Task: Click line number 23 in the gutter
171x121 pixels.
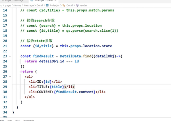Action: (x=5, y=56)
